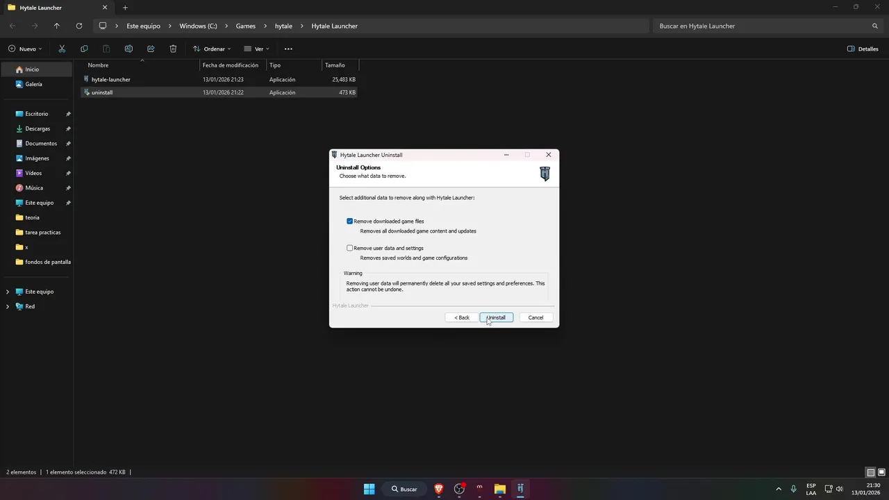Click the Rename icon in Explorer toolbar
Viewport: 889px width, 500px height.
[128, 49]
